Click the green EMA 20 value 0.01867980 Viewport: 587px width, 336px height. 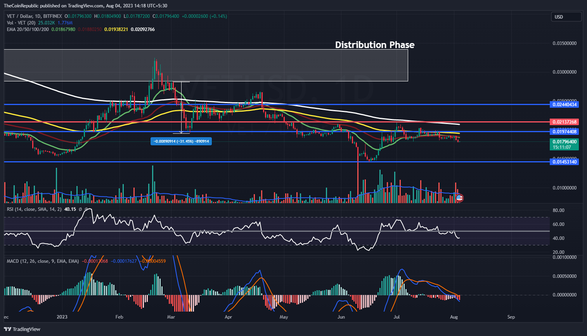point(63,29)
